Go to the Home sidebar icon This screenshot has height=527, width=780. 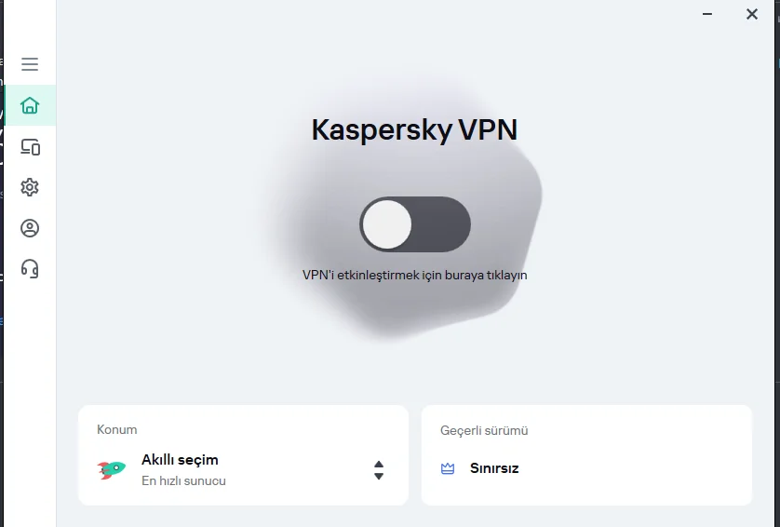click(30, 105)
